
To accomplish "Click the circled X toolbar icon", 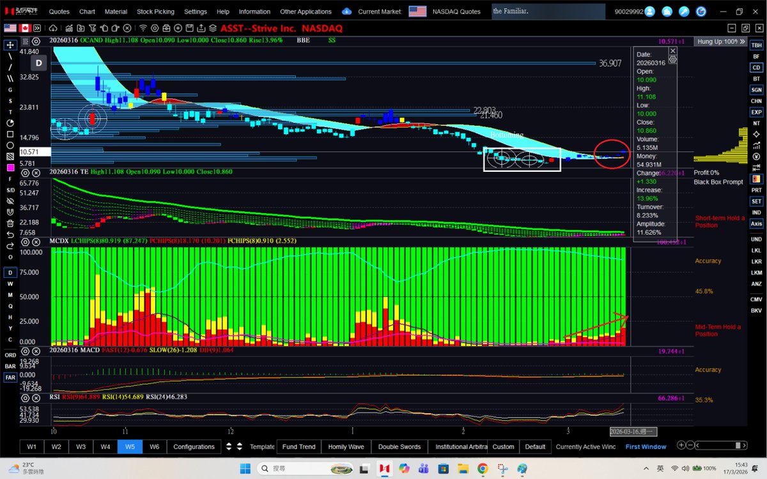I will coord(127,28).
